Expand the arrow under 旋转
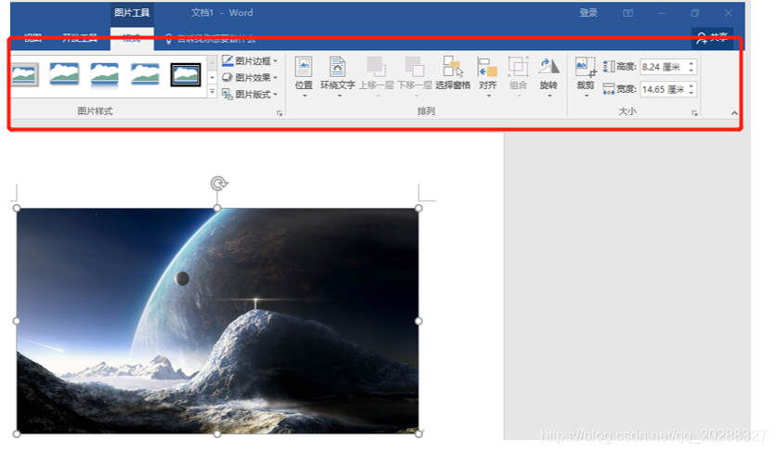Screen dimensions: 776x453 550,96
